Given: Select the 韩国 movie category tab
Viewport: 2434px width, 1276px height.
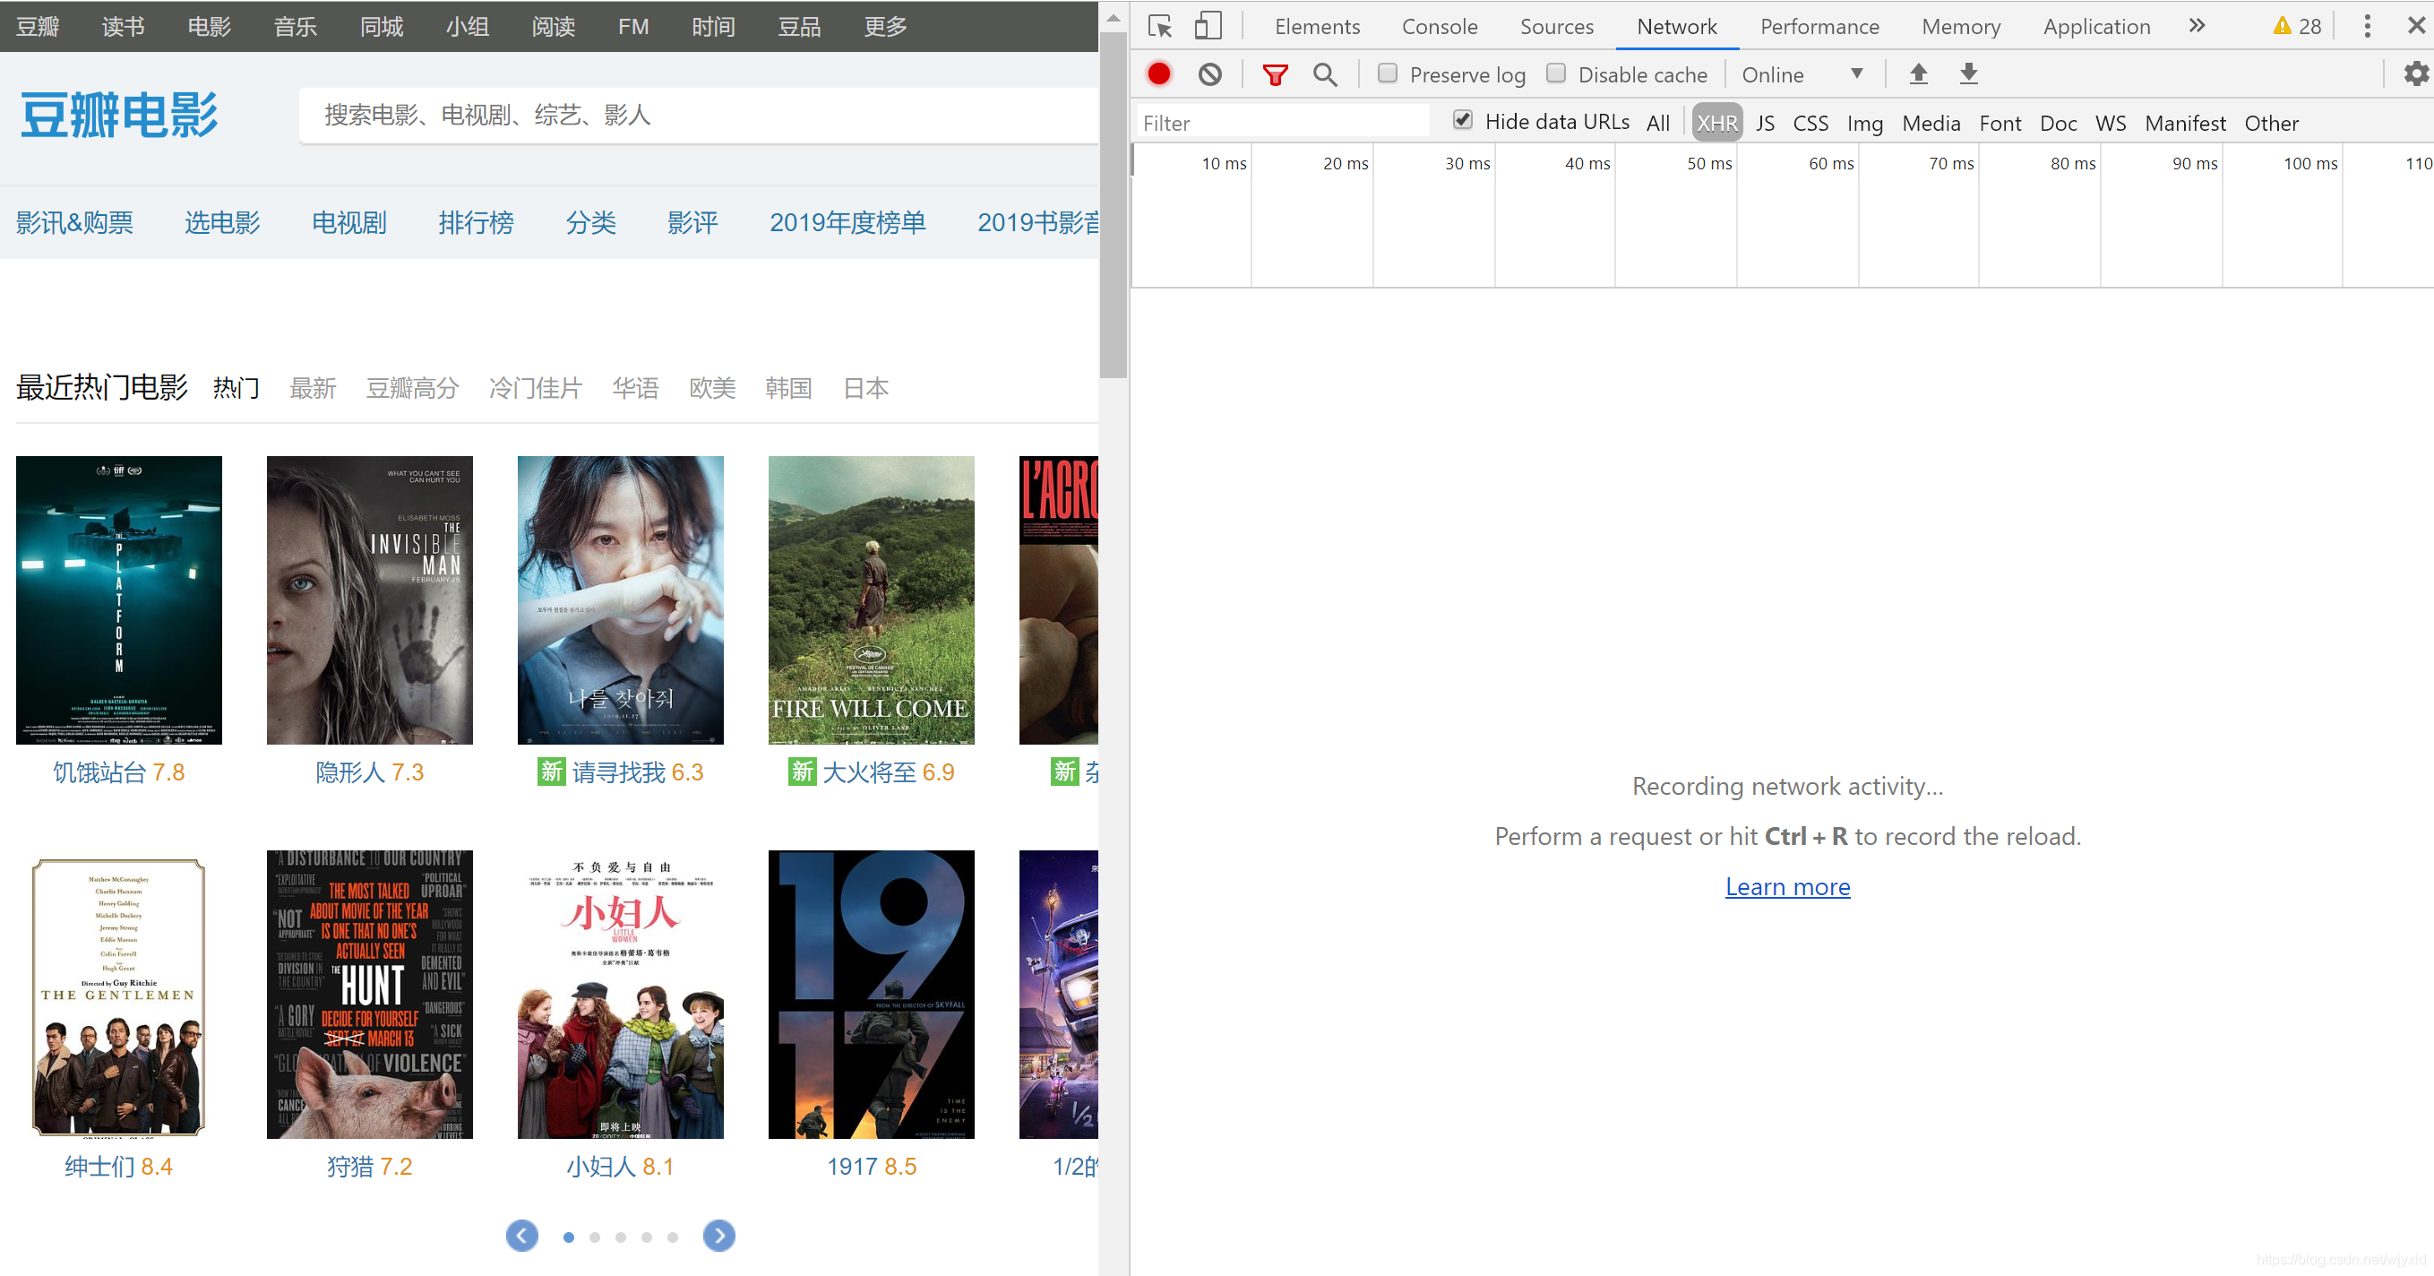Looking at the screenshot, I should pos(788,387).
